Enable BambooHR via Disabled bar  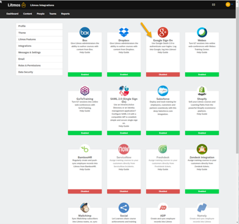(85, 192)
